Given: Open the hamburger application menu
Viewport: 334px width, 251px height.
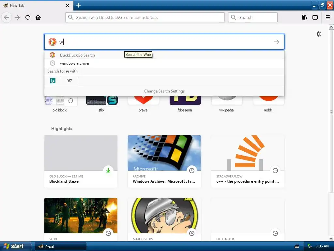Looking at the screenshot, I should [328, 17].
